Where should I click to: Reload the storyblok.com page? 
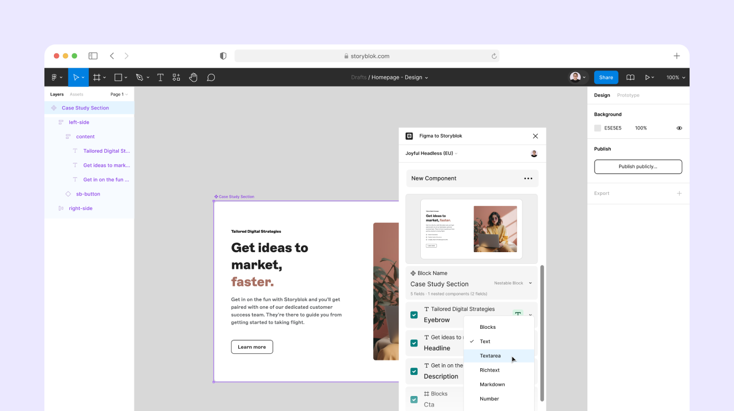pyautogui.click(x=494, y=56)
